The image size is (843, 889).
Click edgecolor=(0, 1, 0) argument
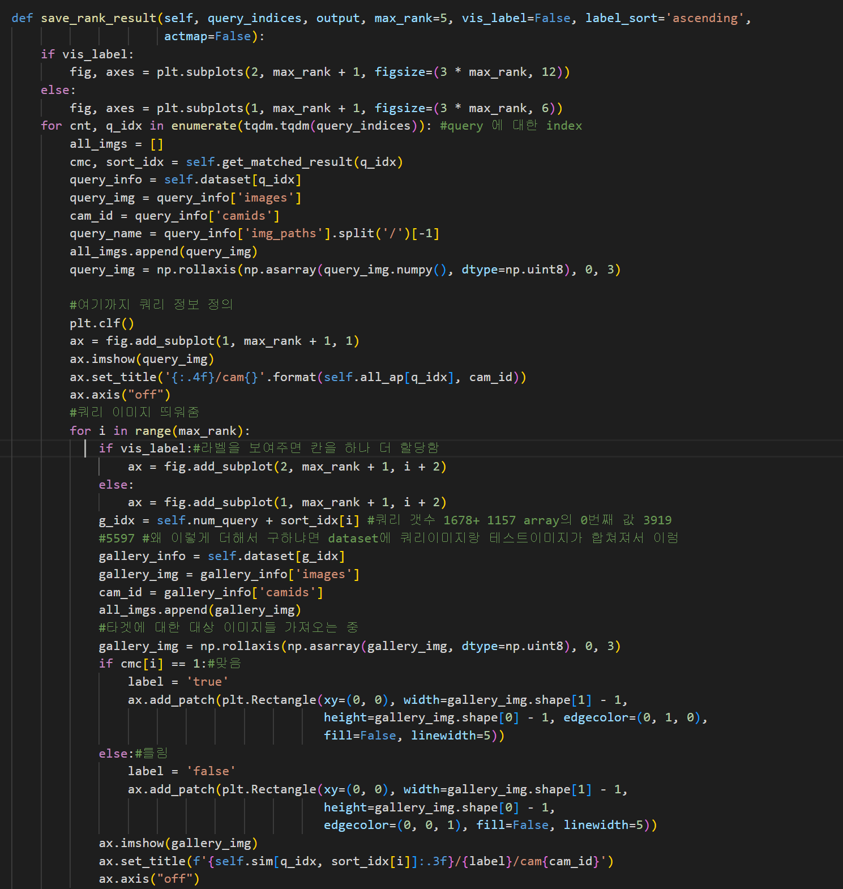click(632, 717)
